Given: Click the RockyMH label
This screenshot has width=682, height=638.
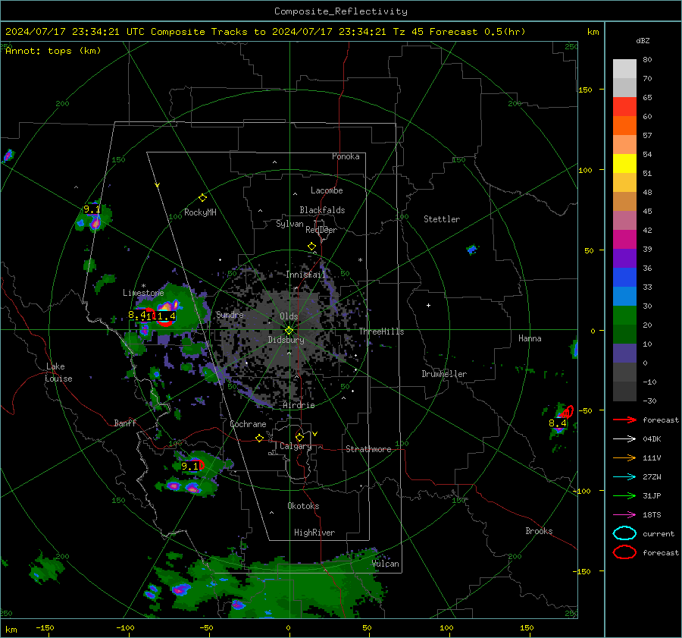Looking at the screenshot, I should pyautogui.click(x=200, y=212).
